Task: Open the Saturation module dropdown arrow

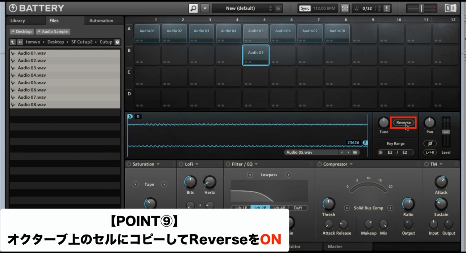Action: click(x=158, y=164)
